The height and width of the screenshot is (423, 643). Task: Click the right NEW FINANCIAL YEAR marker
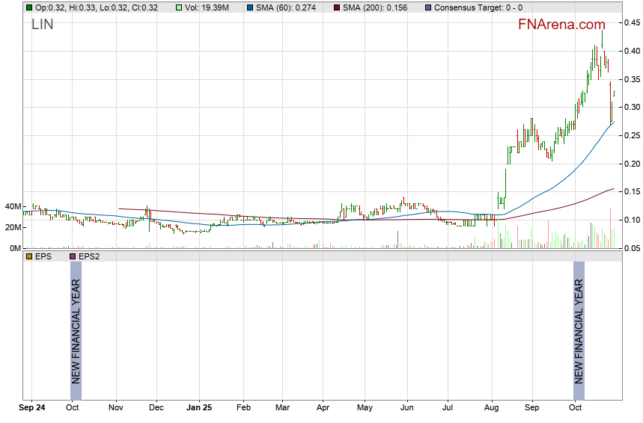click(x=578, y=323)
